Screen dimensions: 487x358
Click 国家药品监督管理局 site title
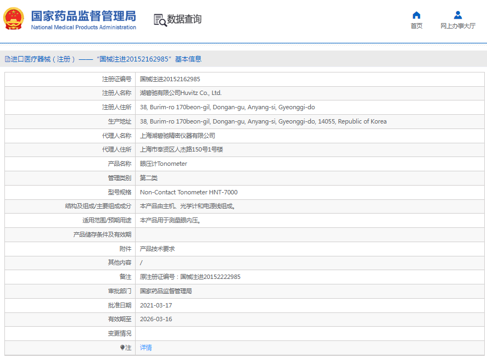click(x=83, y=16)
